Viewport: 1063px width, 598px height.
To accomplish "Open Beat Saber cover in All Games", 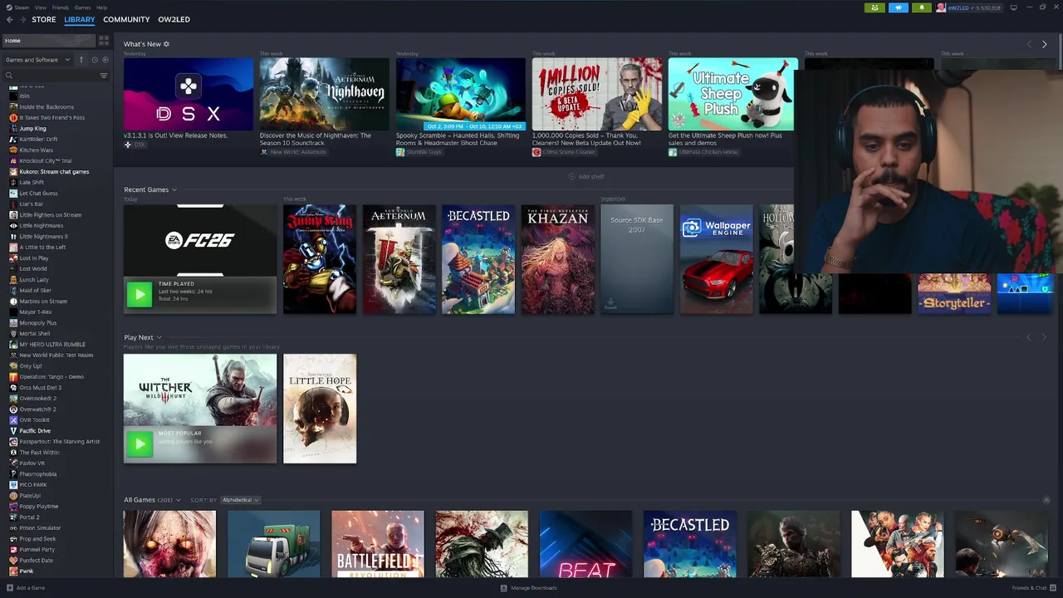I will point(585,544).
